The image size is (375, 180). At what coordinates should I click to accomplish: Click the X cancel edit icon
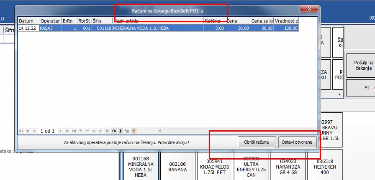click(x=107, y=131)
